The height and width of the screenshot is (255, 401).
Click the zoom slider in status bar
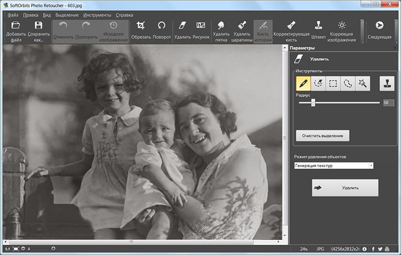coord(38,249)
